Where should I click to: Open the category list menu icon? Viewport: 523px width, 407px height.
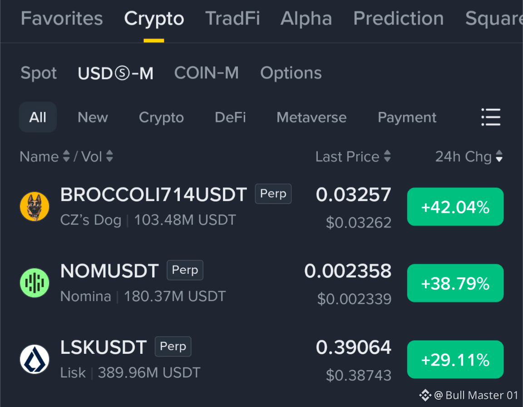tap(491, 117)
